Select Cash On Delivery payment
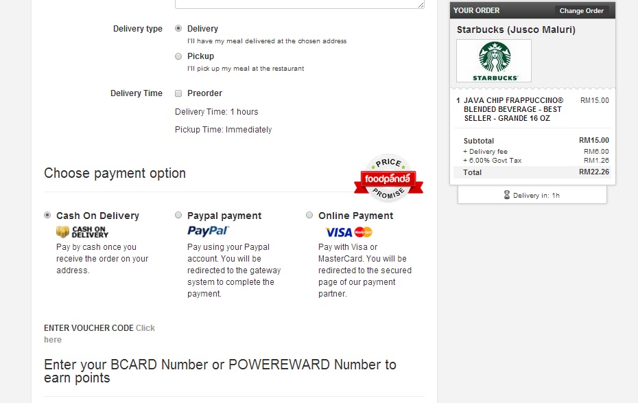The width and height of the screenshot is (638, 403). [47, 215]
